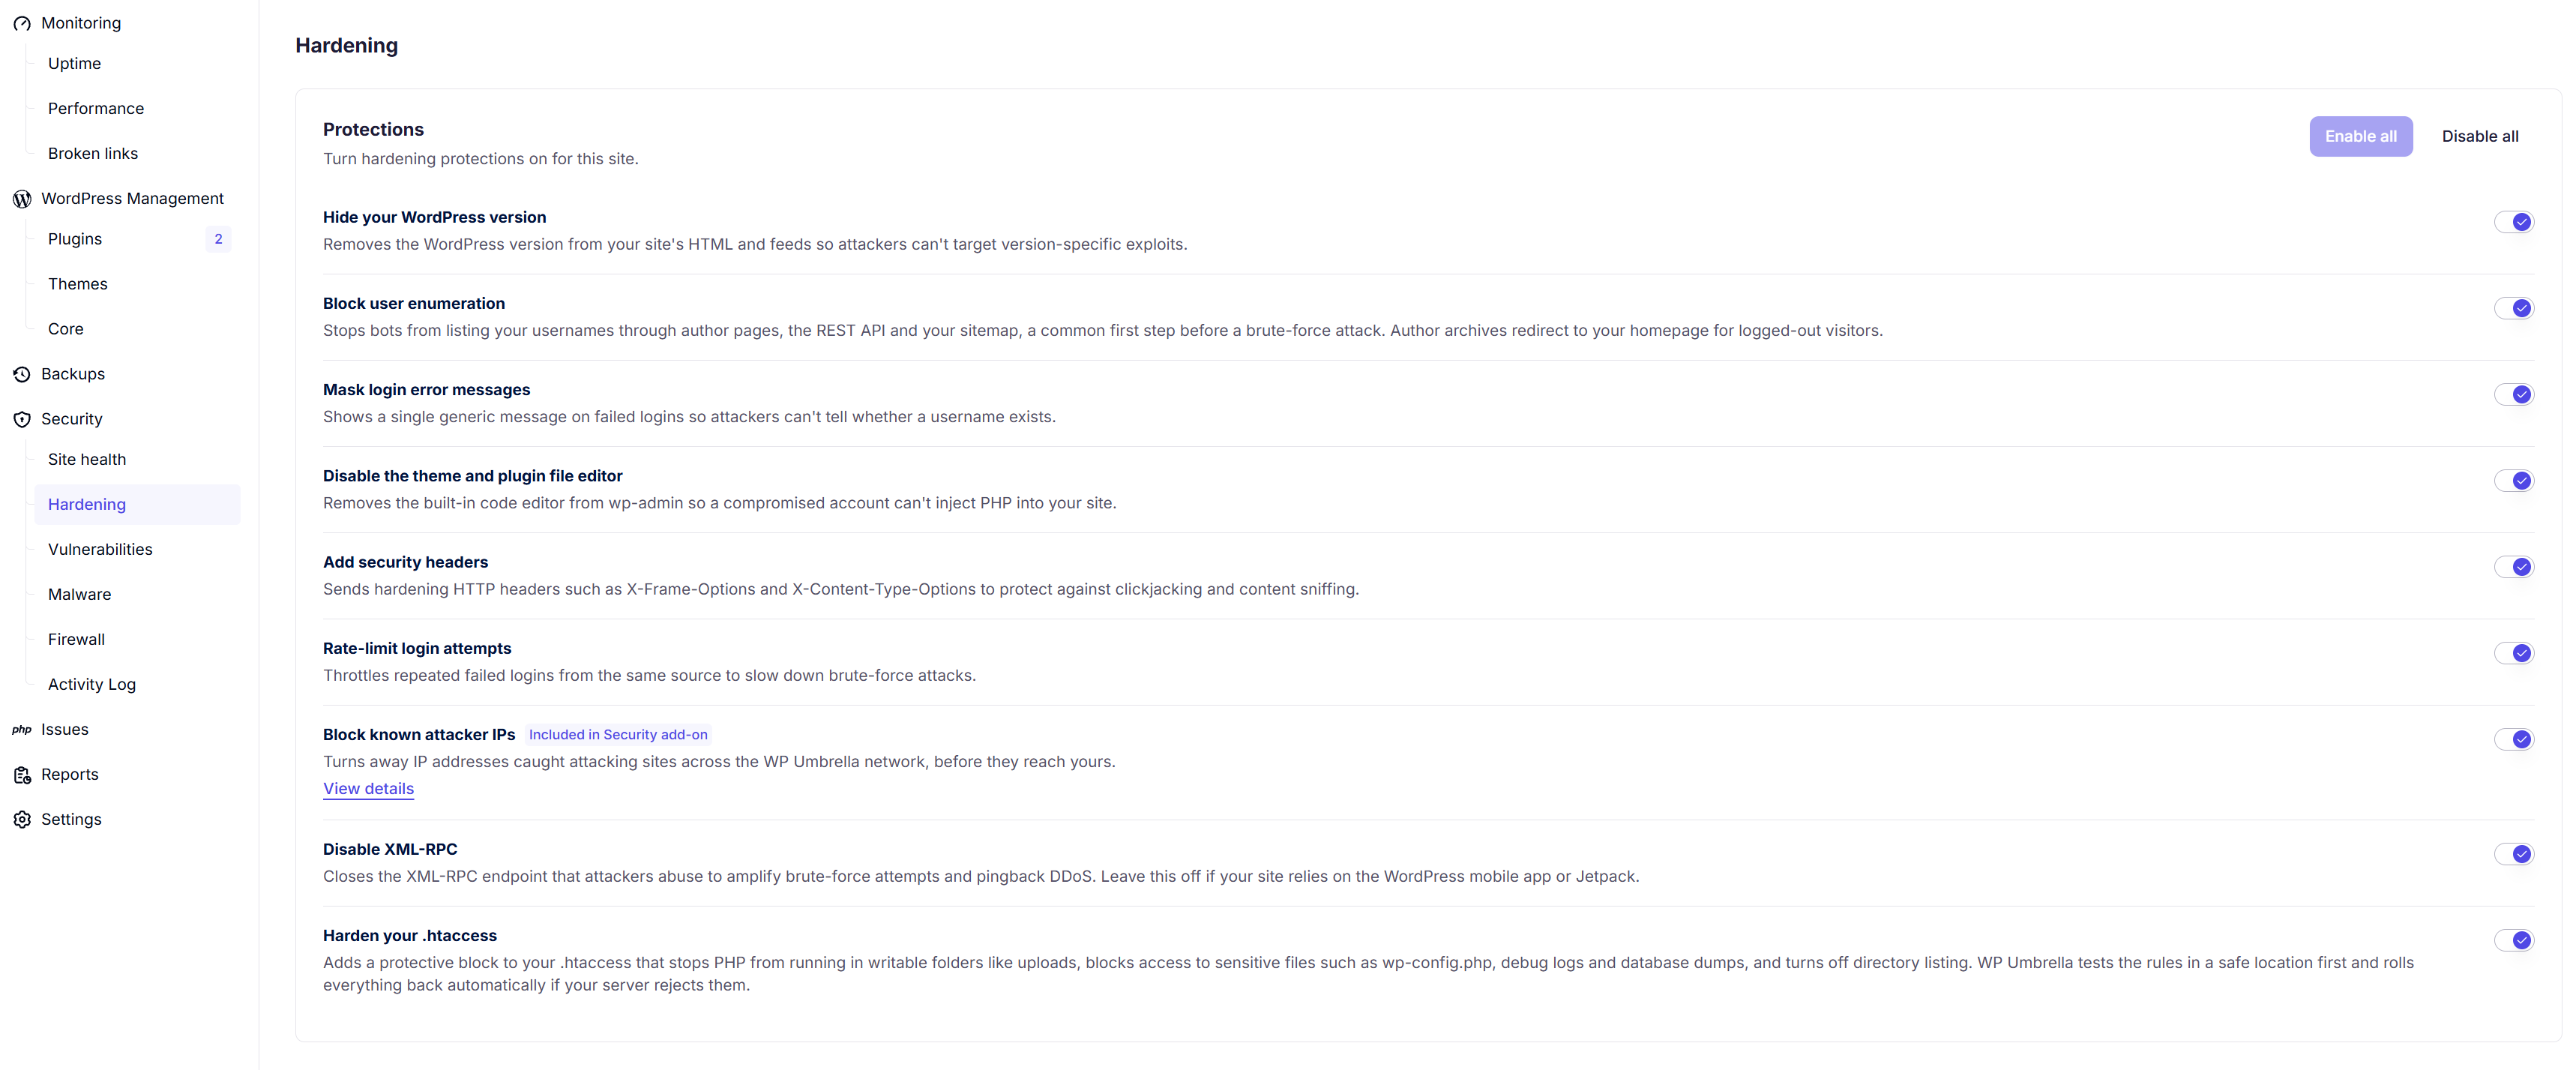Screen dimensions: 2576x1070
Task: Click the Enable all button
Action: tap(2360, 136)
